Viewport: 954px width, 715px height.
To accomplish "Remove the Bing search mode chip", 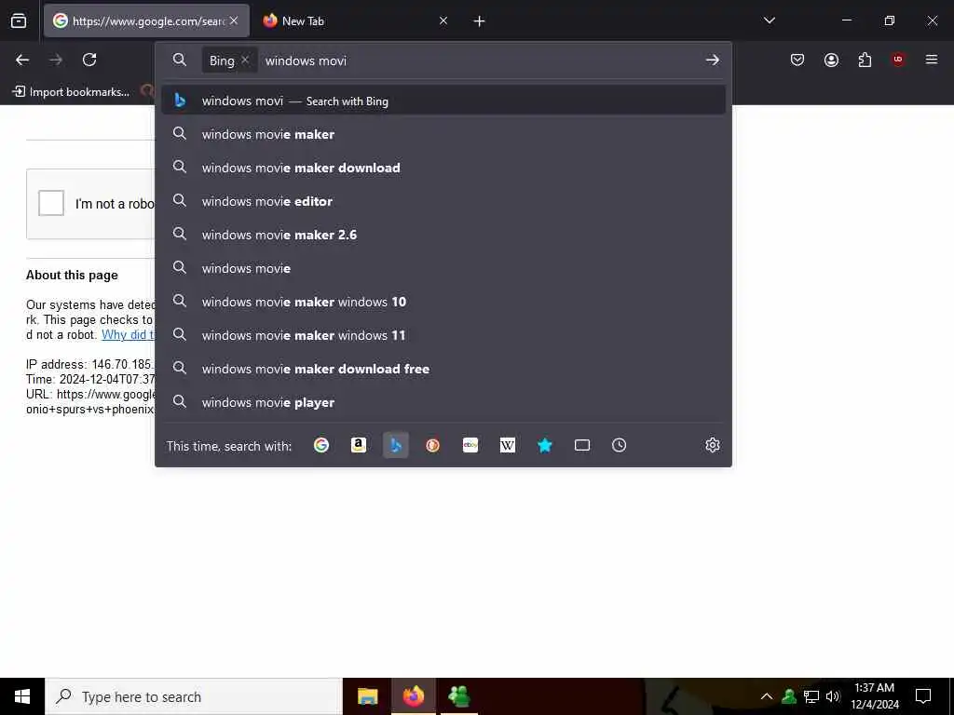I will [x=245, y=61].
